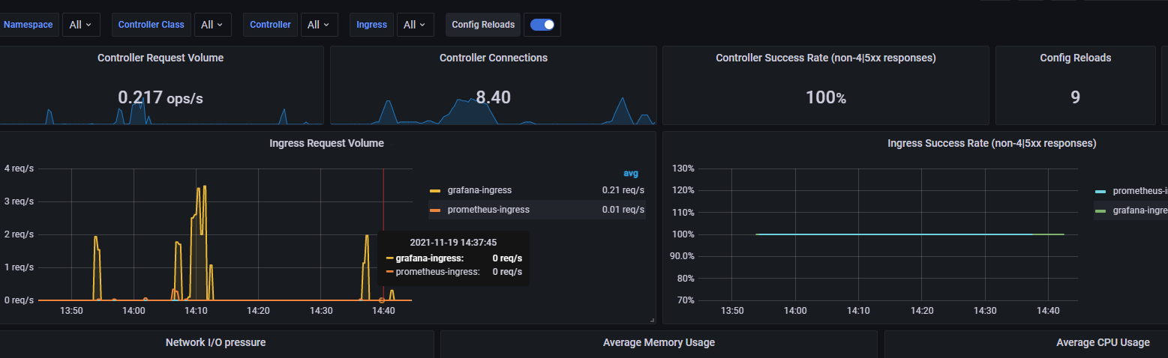
Task: Click the tooltip timestamp 2021-11-19 14:37:45
Action: 453,243
